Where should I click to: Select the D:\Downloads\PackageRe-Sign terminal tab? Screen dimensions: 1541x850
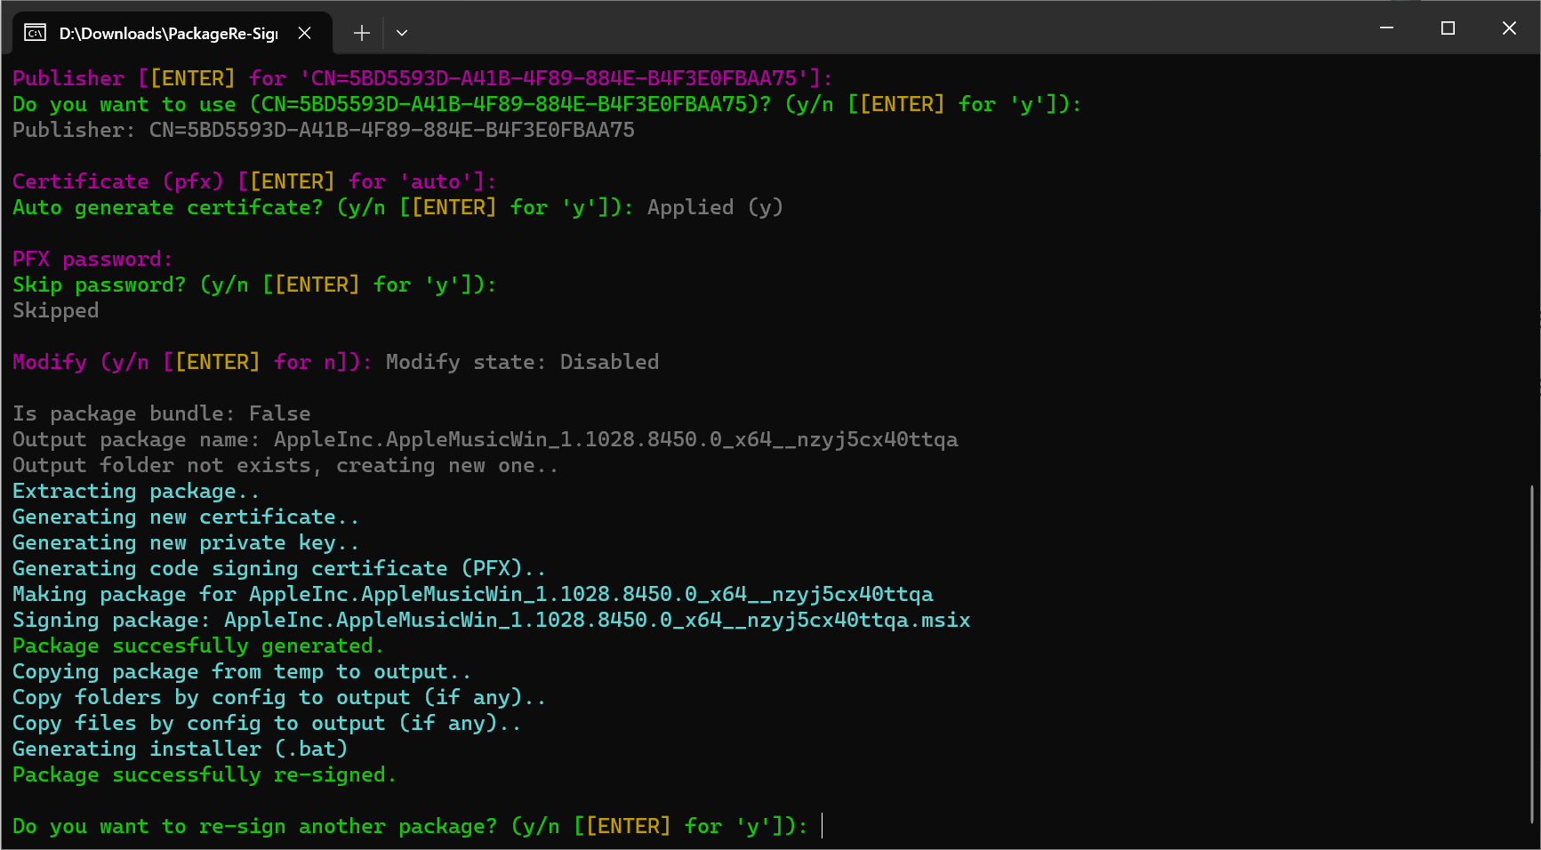[173, 33]
